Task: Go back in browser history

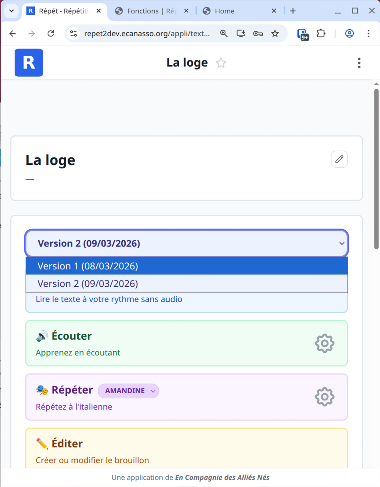Action: (13, 34)
